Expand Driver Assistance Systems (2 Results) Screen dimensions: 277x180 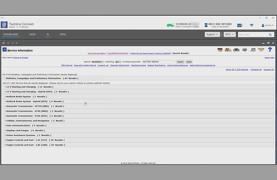pyautogui.click(x=138, y=135)
